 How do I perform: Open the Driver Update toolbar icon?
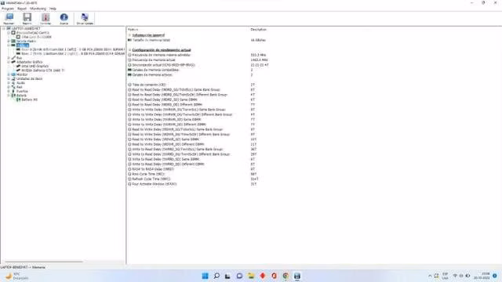pos(85,19)
